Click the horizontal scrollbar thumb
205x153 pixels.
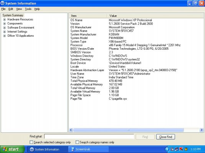(x=128, y=130)
